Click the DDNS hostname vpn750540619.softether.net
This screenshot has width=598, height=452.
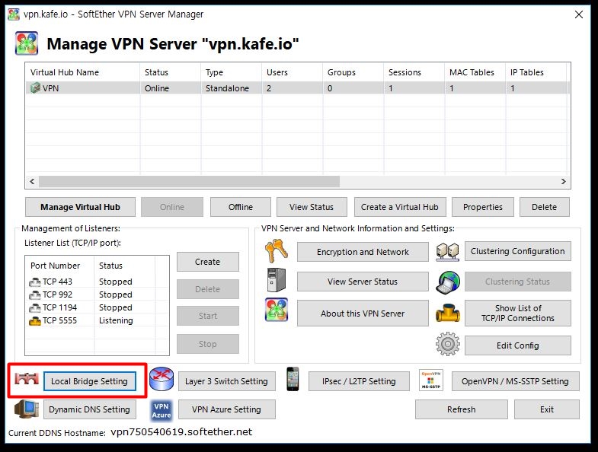point(181,432)
